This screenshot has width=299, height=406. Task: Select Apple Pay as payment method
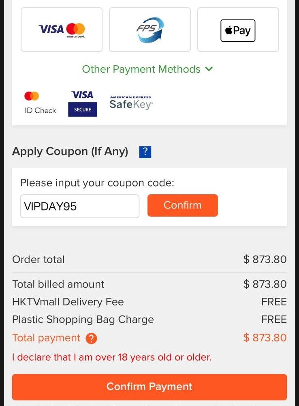tap(238, 30)
